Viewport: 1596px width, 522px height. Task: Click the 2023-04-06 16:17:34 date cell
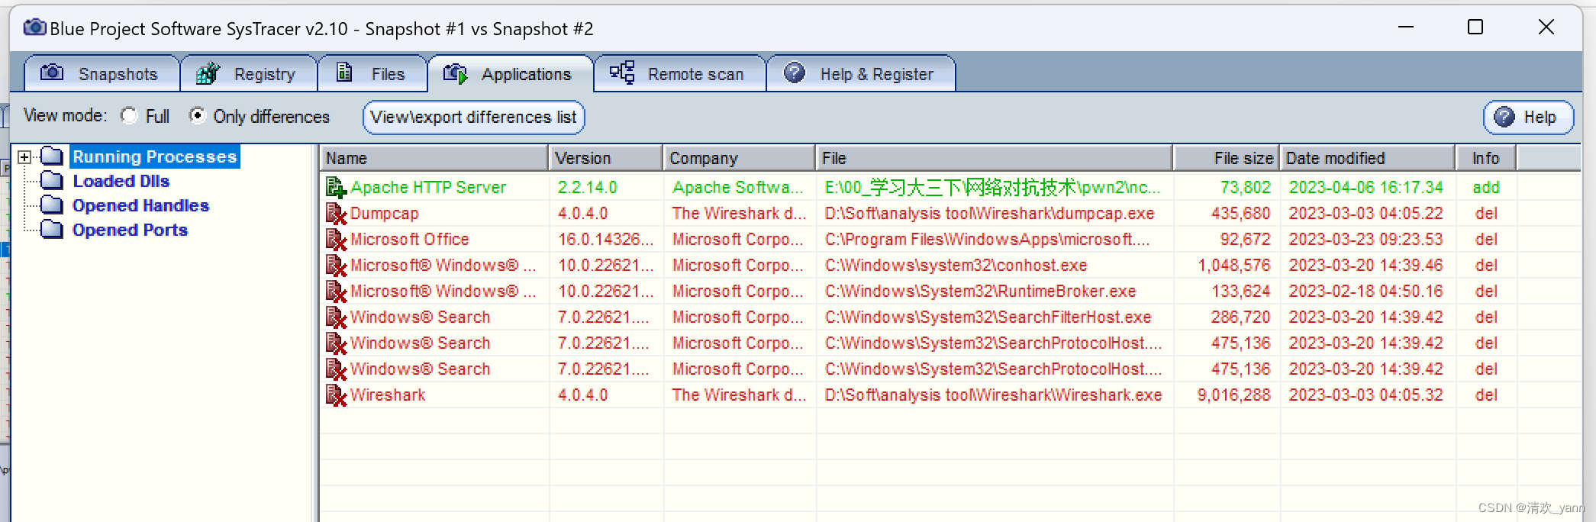point(1365,187)
